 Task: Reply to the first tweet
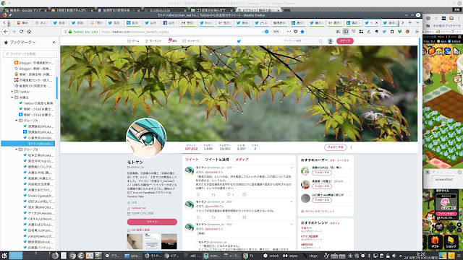coord(198,194)
